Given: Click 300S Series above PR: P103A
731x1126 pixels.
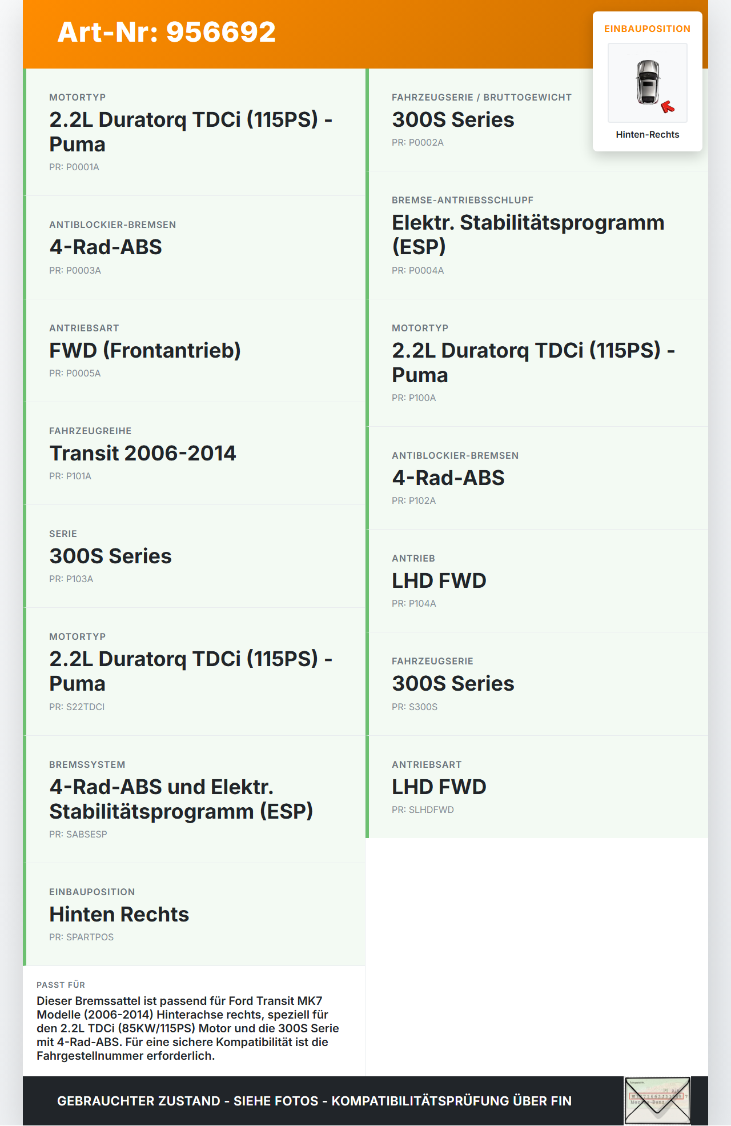Looking at the screenshot, I should coord(110,556).
